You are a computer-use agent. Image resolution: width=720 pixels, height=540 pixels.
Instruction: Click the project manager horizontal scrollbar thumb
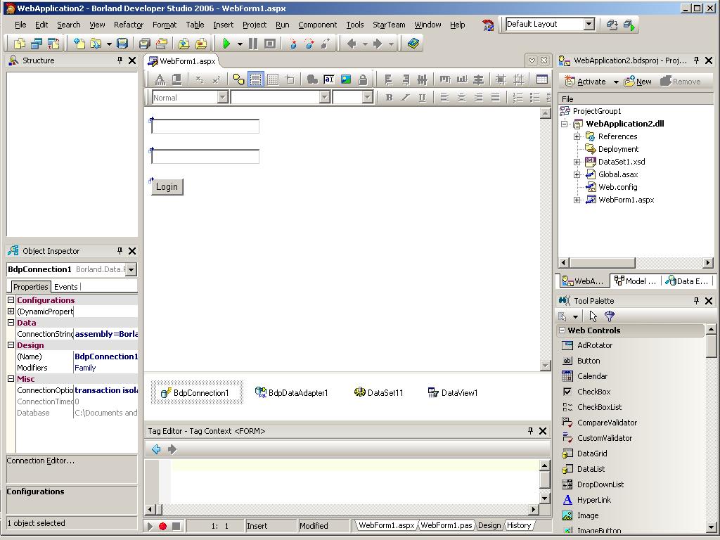[x=602, y=263]
